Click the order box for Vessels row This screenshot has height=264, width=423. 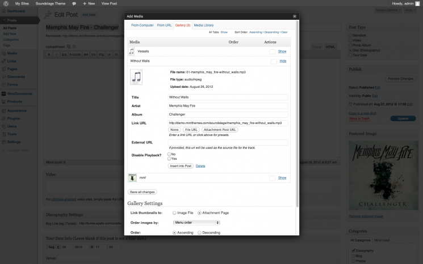pyautogui.click(x=272, y=52)
